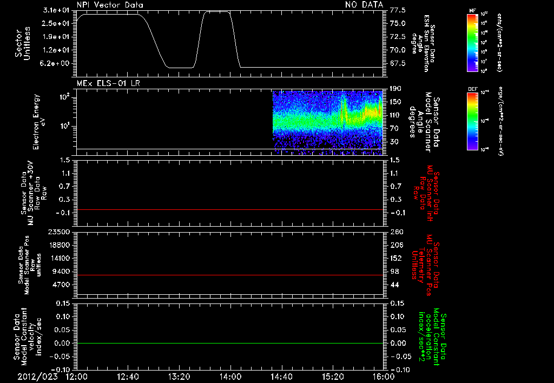Click the 2012/023 date label
This screenshot has width=554, height=383.
click(38, 377)
